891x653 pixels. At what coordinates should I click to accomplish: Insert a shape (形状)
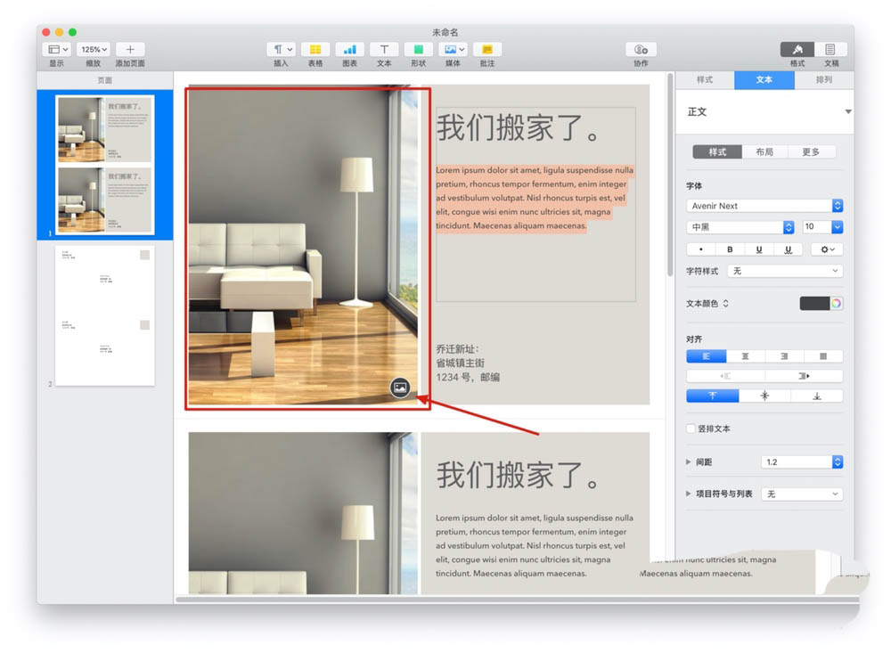pyautogui.click(x=417, y=49)
